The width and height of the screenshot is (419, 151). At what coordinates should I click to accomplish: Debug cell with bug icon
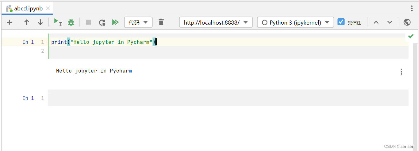pos(71,22)
